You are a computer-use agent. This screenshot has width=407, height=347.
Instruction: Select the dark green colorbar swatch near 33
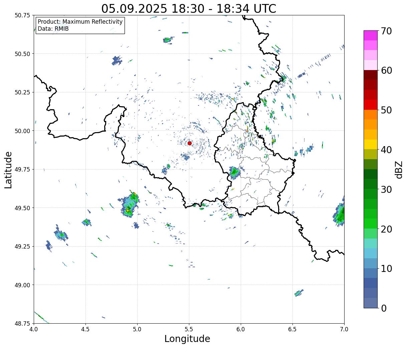click(371, 174)
